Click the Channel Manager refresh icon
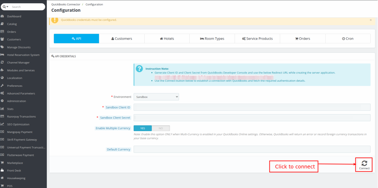The image size is (378, 188). click(x=2, y=62)
